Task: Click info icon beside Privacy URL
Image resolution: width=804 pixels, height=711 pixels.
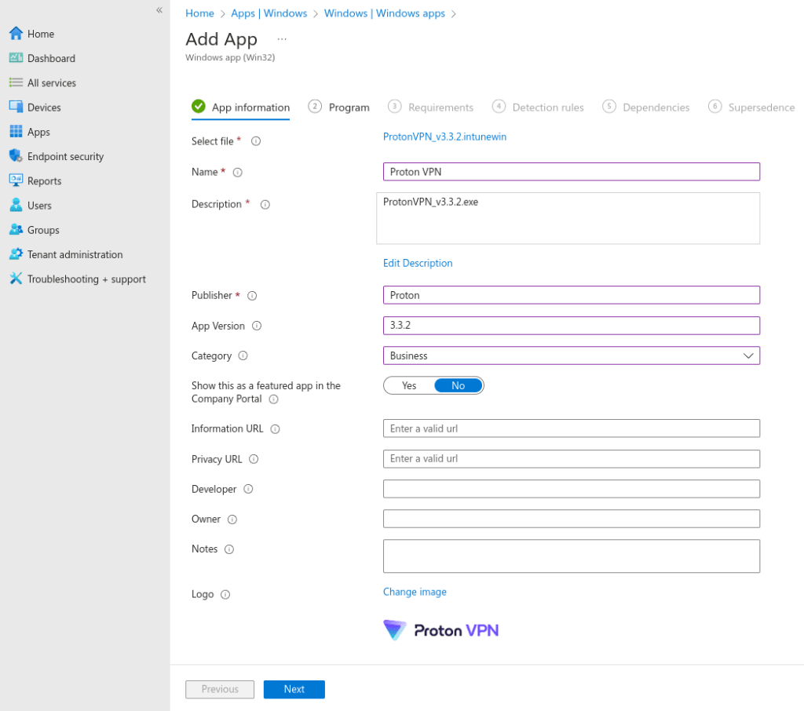Action: [254, 459]
